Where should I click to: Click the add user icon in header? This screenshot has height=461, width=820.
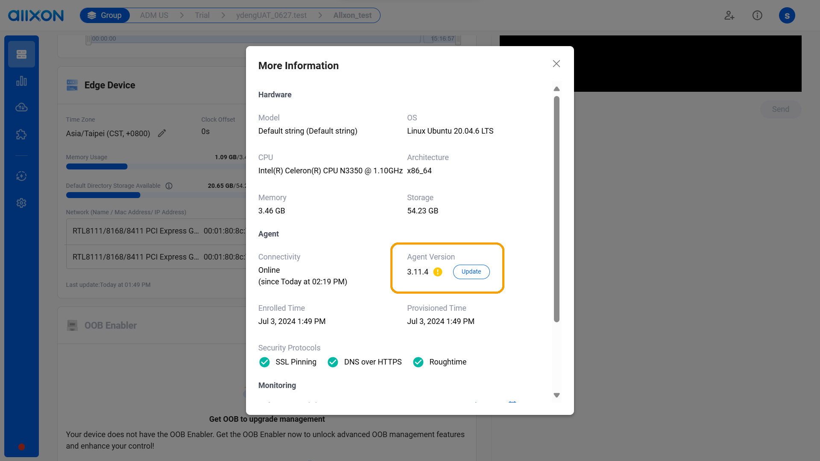pyautogui.click(x=729, y=15)
